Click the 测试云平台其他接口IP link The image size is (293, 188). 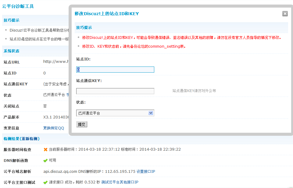coord(120,182)
